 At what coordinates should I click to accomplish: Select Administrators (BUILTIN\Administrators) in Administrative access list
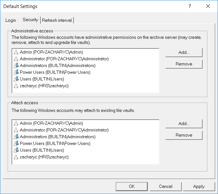coord(58,65)
